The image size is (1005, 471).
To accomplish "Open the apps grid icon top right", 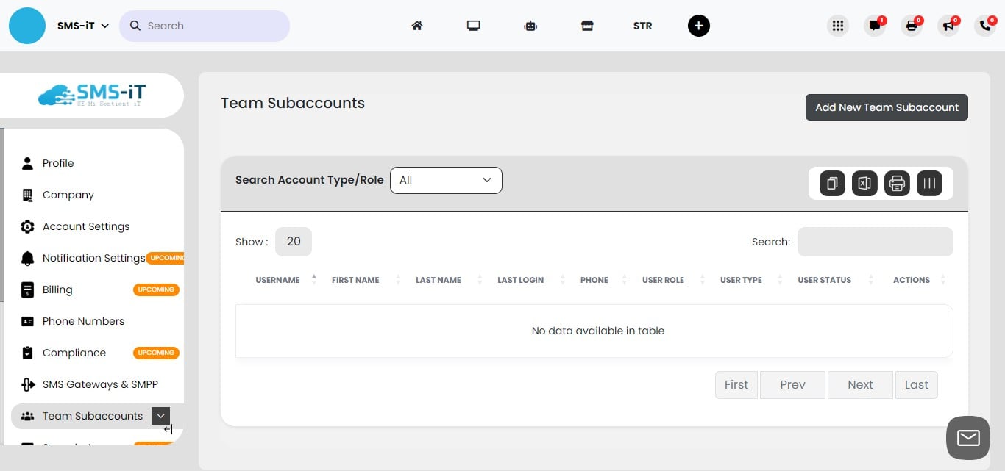I will [838, 25].
